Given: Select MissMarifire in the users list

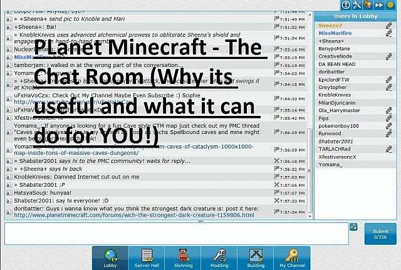Looking at the screenshot, I should click(335, 33).
